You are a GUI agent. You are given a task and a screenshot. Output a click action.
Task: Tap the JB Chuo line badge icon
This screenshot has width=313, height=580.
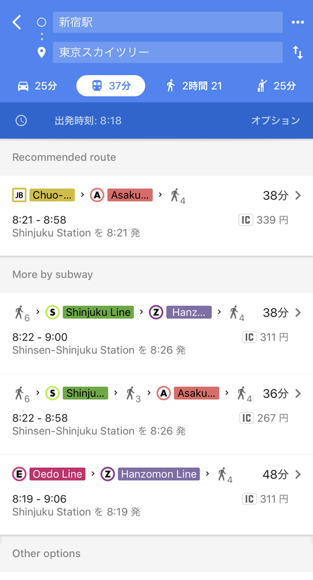[x=19, y=195]
